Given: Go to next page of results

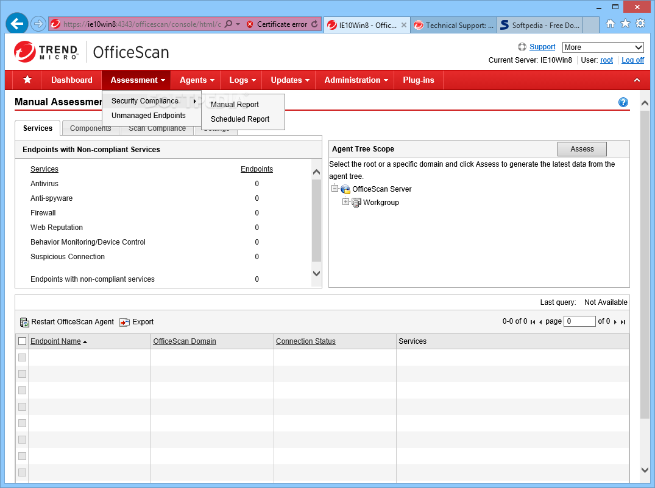Looking at the screenshot, I should (x=615, y=322).
